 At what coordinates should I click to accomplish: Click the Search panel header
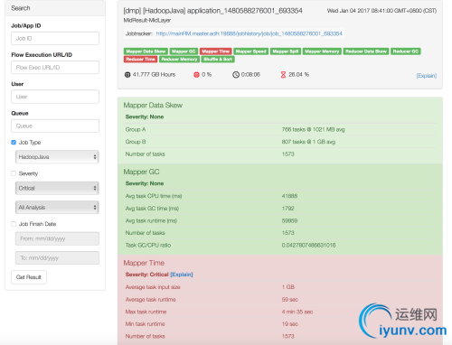(x=55, y=8)
